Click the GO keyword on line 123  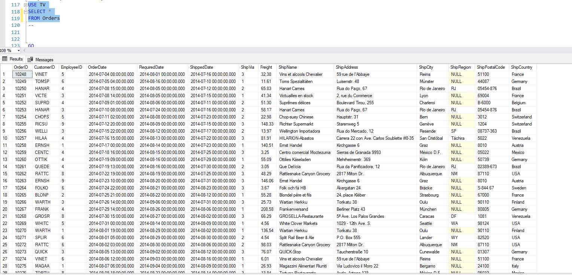pos(31,46)
